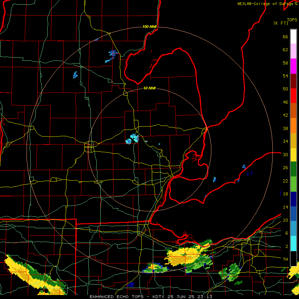Click the magenta 58 kft legend swatch

point(293,66)
